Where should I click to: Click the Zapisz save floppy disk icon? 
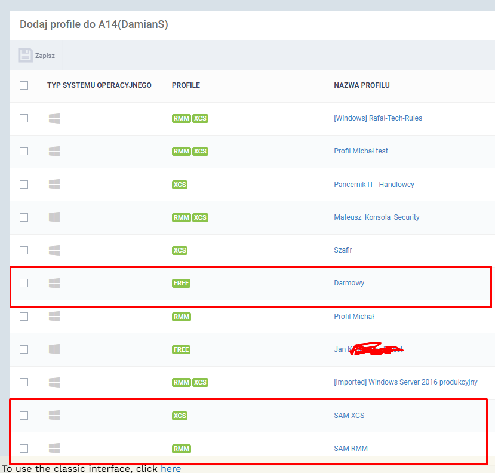pyautogui.click(x=25, y=56)
